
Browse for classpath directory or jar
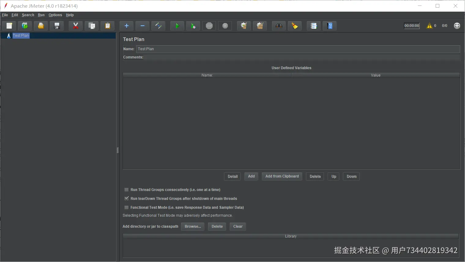click(x=193, y=226)
